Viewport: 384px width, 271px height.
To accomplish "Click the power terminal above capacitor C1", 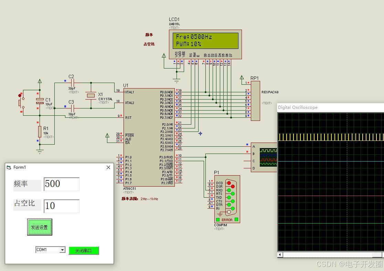I will coord(40,81).
